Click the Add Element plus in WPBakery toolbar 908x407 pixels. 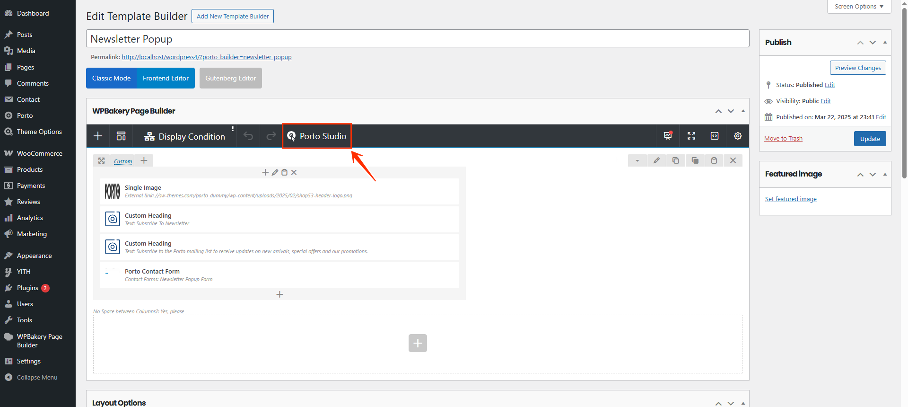98,136
